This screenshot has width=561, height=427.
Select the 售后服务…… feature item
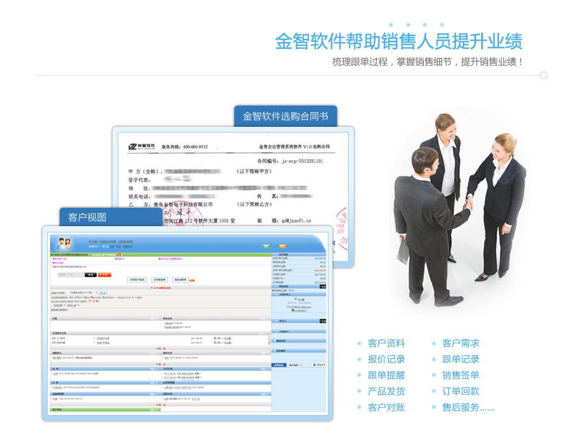click(469, 407)
